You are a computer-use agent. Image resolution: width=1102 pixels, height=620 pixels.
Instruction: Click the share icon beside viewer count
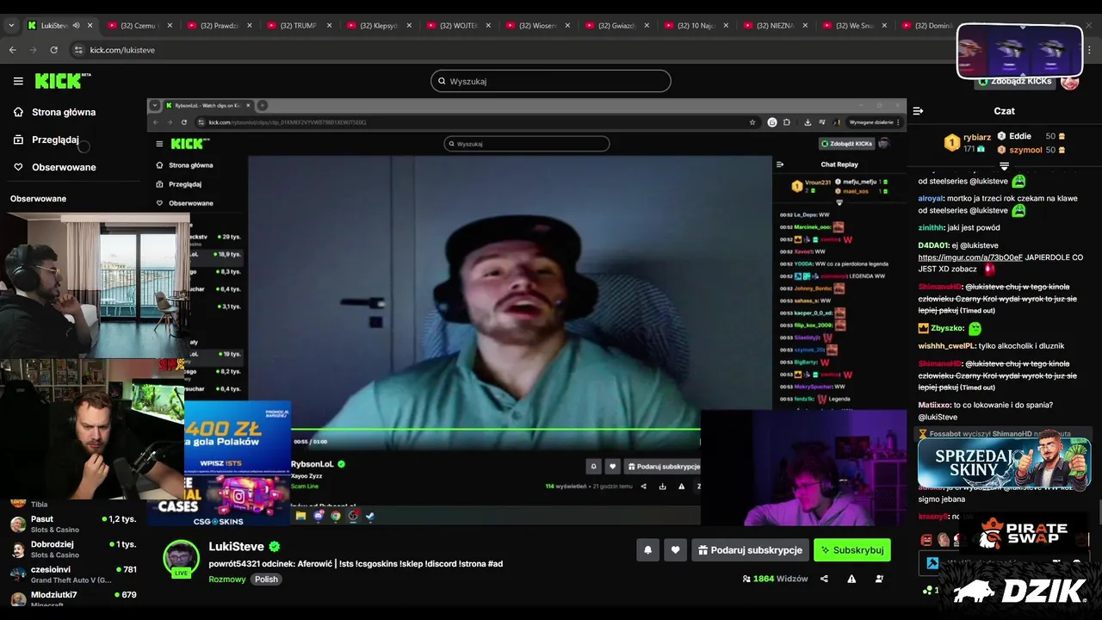(x=824, y=579)
